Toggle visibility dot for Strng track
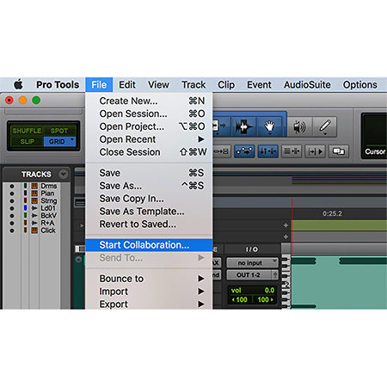 (12, 201)
